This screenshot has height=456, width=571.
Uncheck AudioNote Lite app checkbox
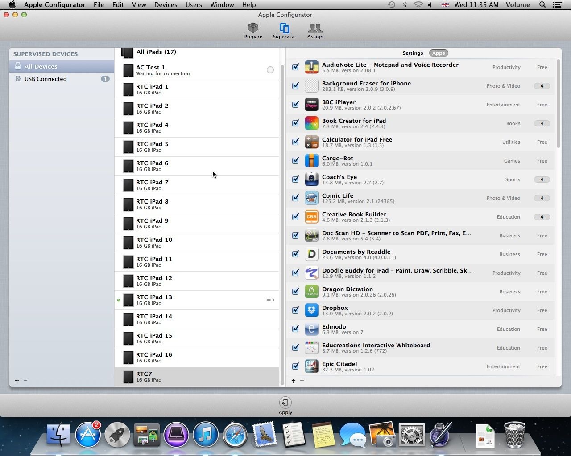click(x=295, y=67)
